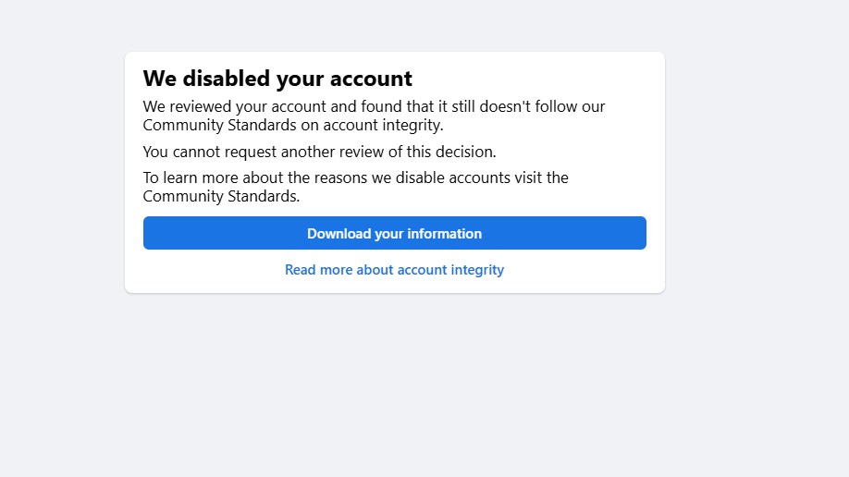Click the words disable accounts in third paragraph
The image size is (849, 477).
click(x=450, y=177)
